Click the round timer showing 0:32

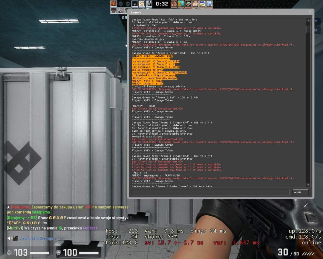tap(162, 4)
